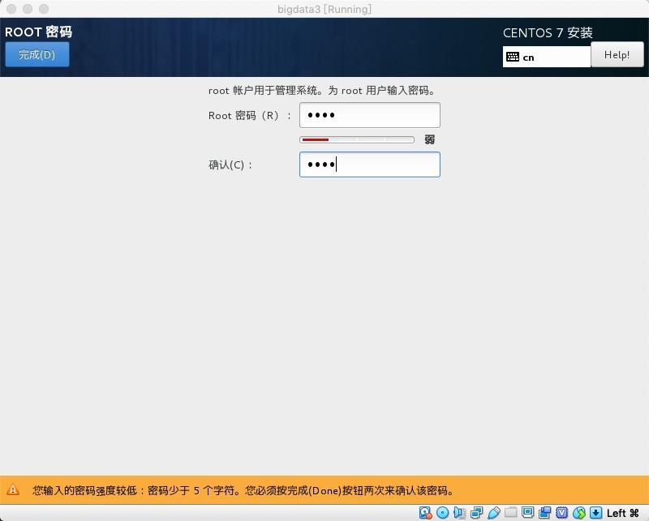649x521 pixels.
Task: Click the hard disk activity icon in status bar
Action: pos(425,513)
